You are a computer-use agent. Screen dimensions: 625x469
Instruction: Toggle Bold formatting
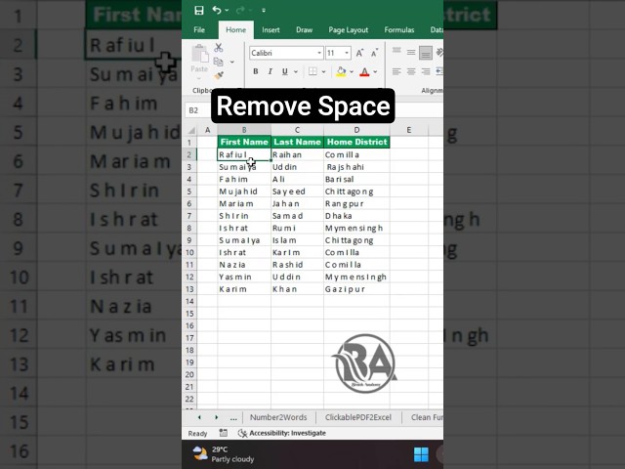pyautogui.click(x=256, y=71)
